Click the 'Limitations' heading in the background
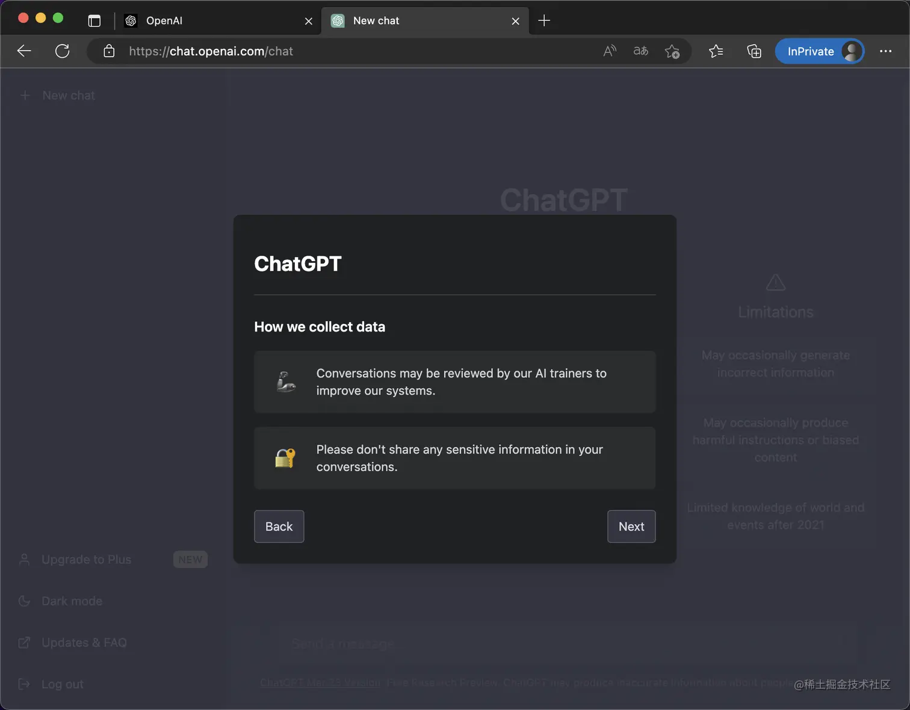Screen dimensions: 910x710 point(776,312)
